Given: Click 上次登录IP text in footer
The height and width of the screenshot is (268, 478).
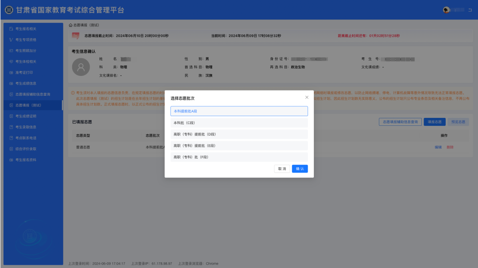Looking at the screenshot, I should point(151,264).
